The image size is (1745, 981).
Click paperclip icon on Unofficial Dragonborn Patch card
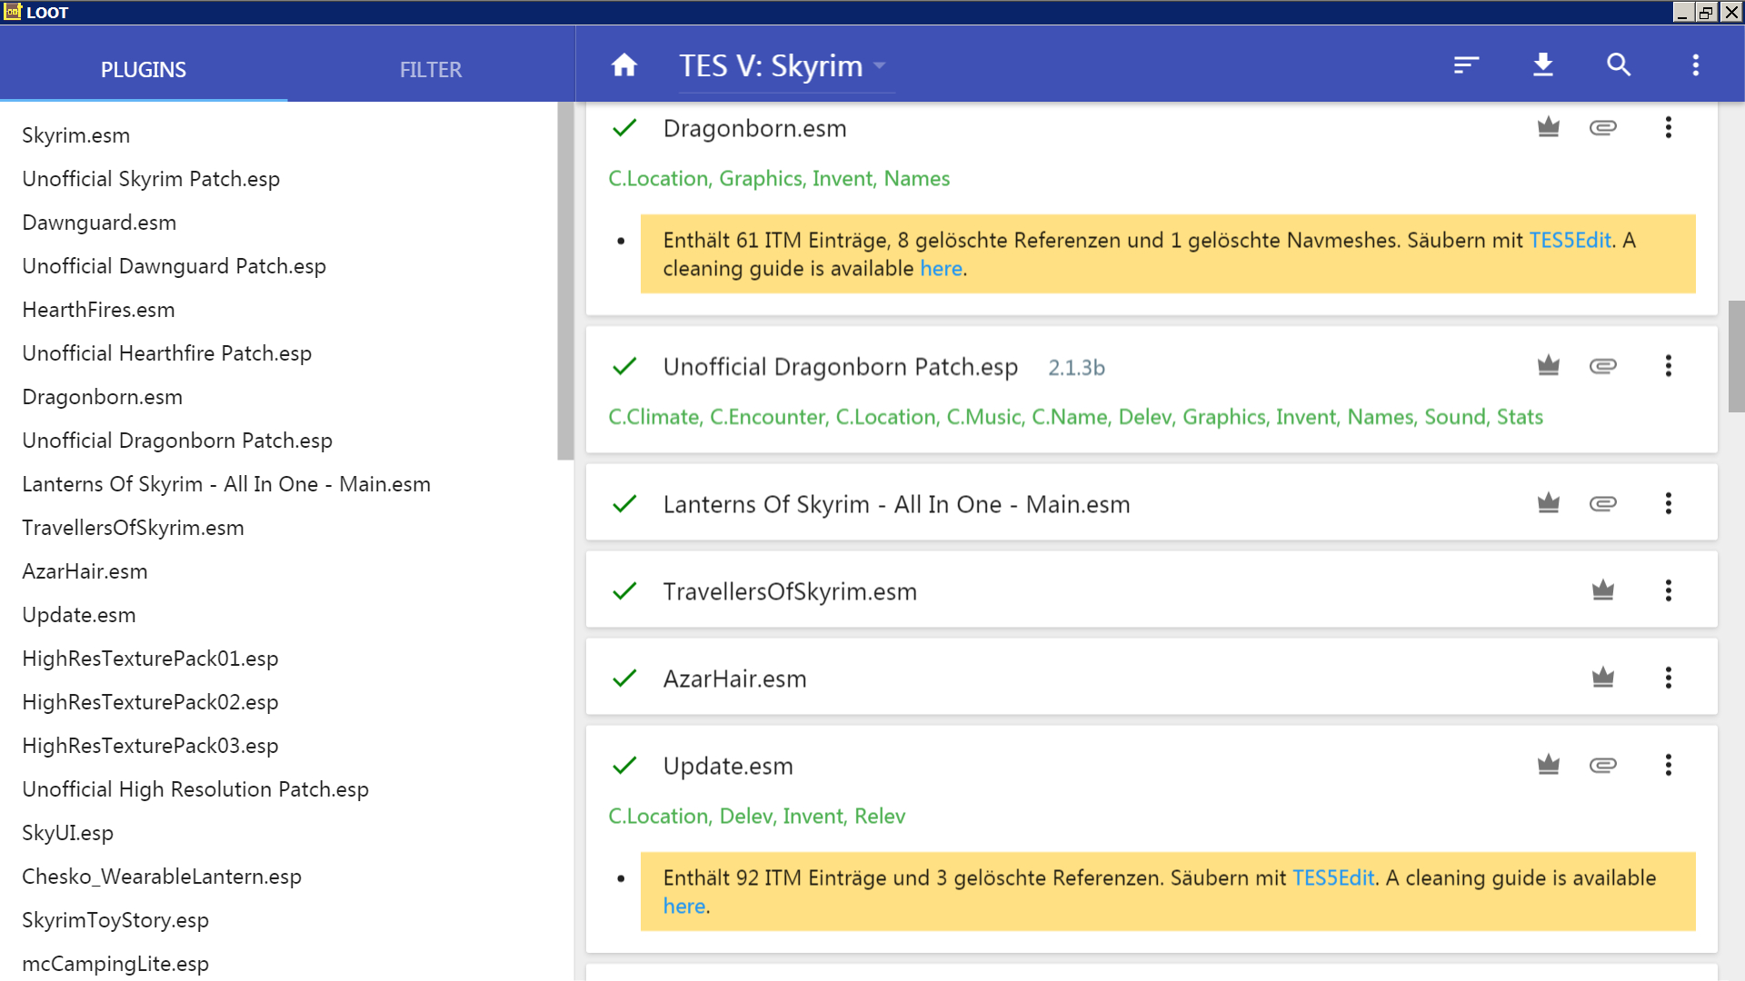(x=1603, y=366)
